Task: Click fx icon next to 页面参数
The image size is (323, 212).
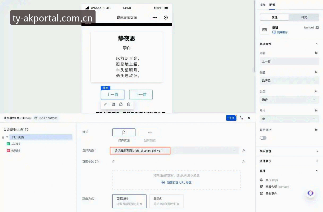Action: pos(244,161)
